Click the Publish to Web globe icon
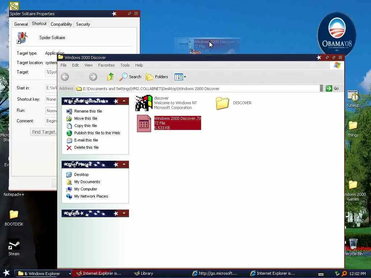This screenshot has width=371, height=278. pos(69,133)
